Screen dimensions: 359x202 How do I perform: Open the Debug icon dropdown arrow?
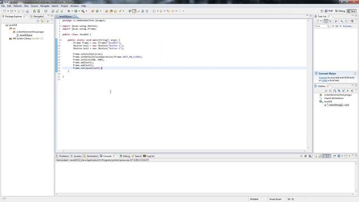point(72,11)
